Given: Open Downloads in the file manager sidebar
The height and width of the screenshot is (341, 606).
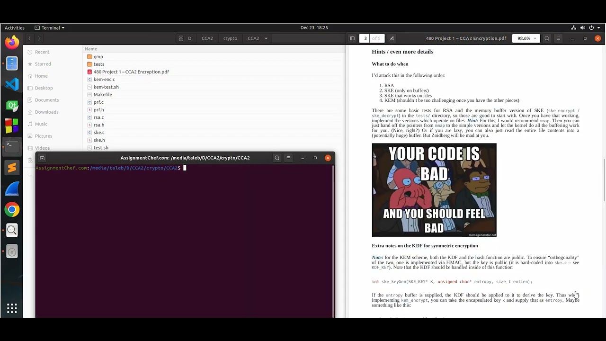Looking at the screenshot, I should [46, 112].
